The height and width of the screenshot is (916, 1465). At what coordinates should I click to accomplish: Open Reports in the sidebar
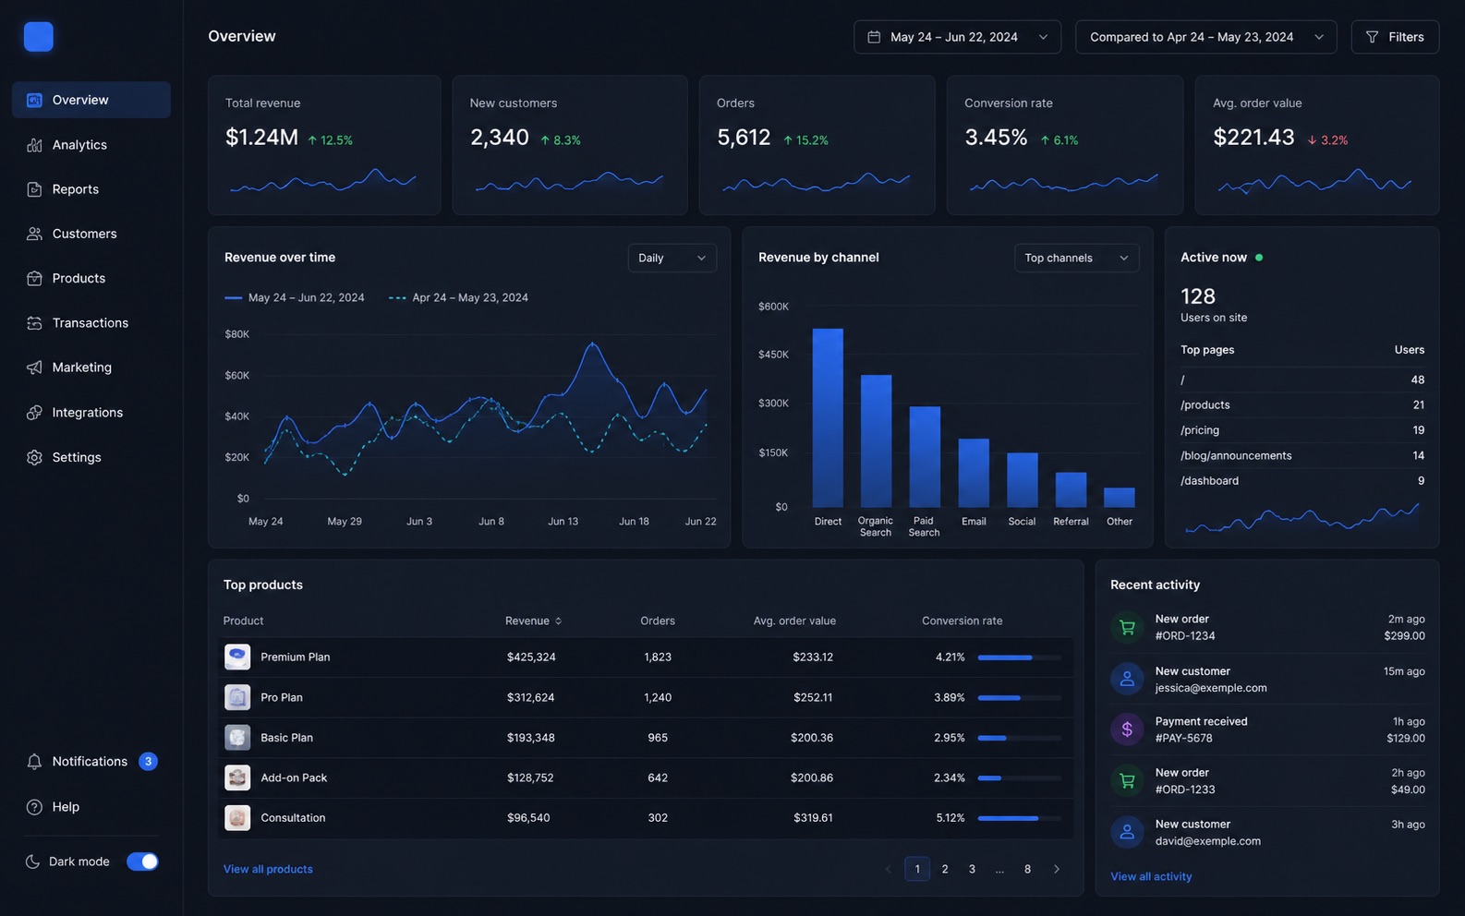[91, 189]
